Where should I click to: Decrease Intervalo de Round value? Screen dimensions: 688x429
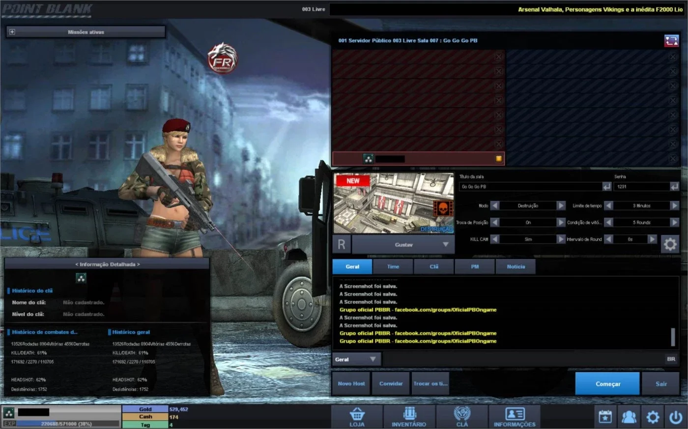[608, 239]
